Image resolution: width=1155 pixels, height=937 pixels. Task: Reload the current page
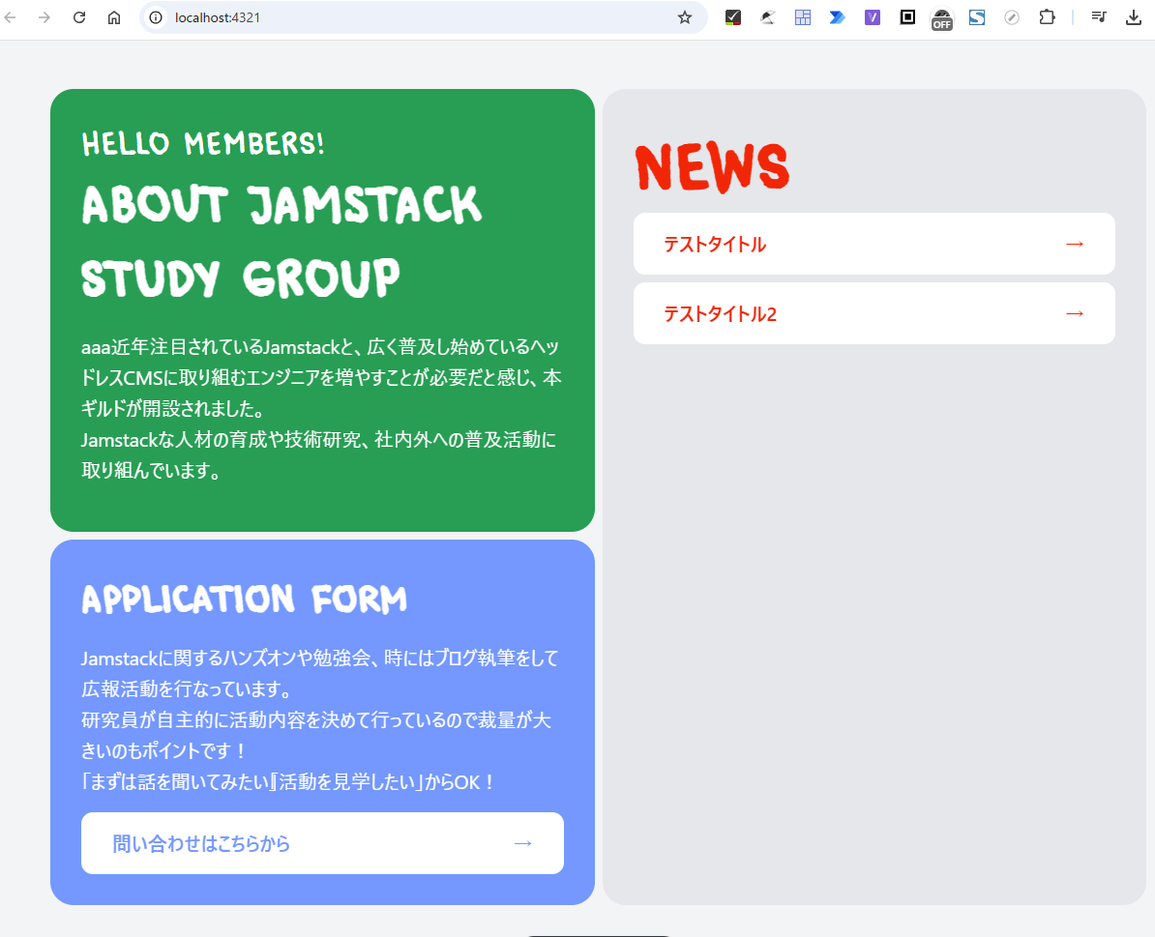pos(79,17)
